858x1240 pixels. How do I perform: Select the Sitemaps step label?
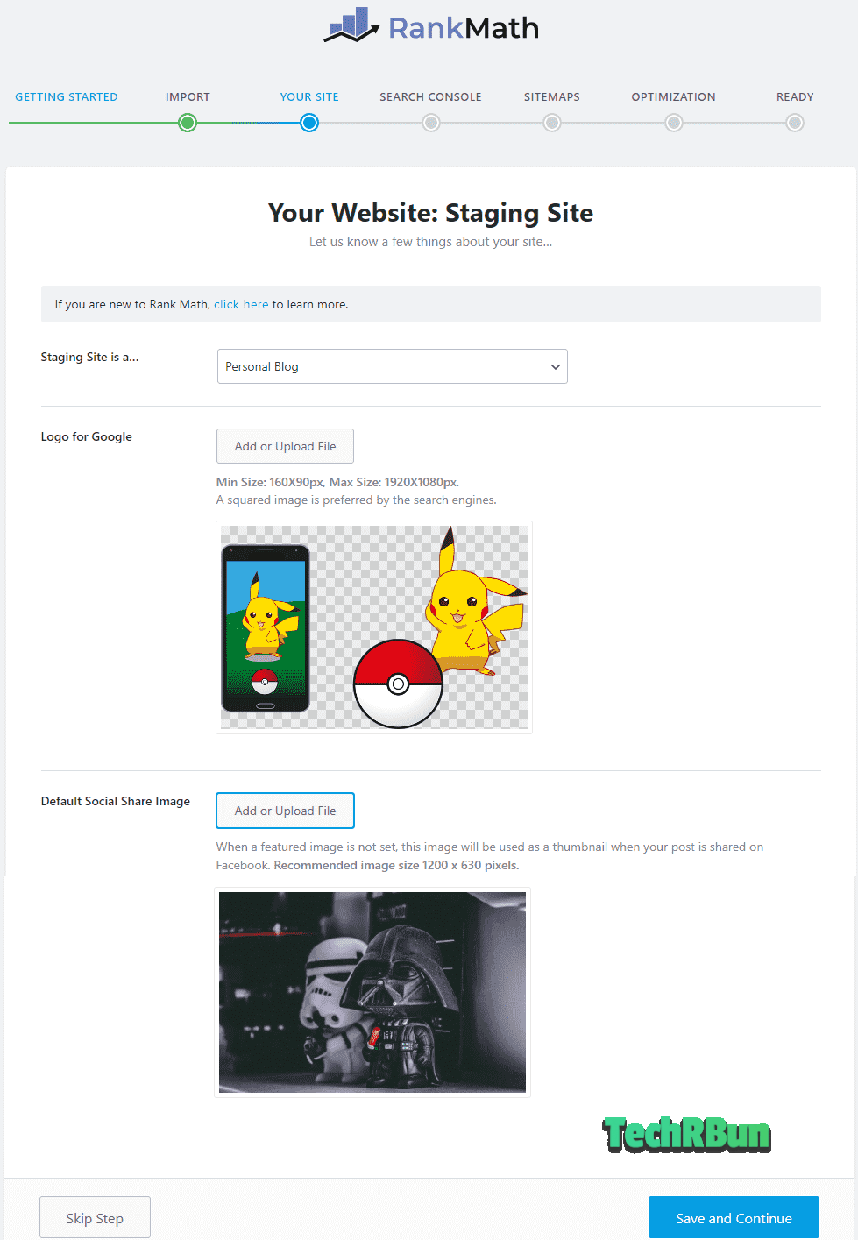click(552, 97)
